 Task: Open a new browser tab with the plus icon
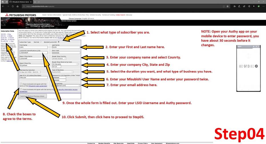click(35, 2)
